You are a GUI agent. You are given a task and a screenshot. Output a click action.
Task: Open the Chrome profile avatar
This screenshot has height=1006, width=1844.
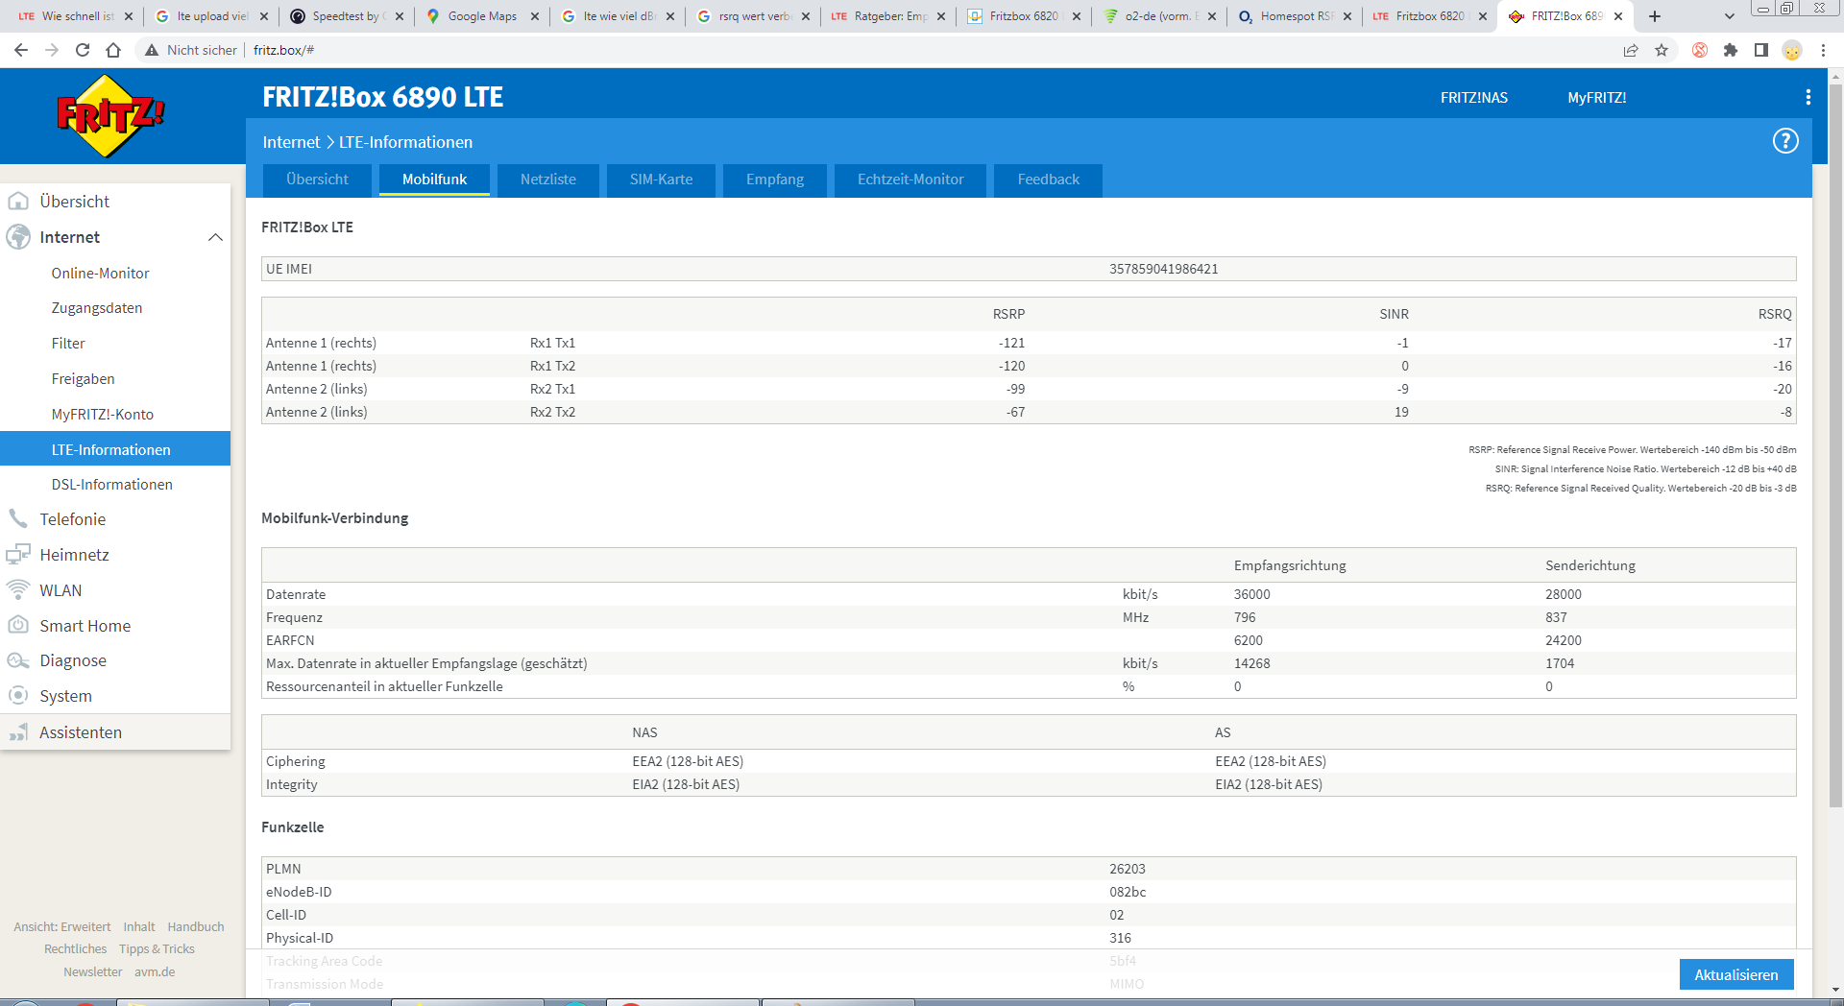pyautogui.click(x=1792, y=50)
